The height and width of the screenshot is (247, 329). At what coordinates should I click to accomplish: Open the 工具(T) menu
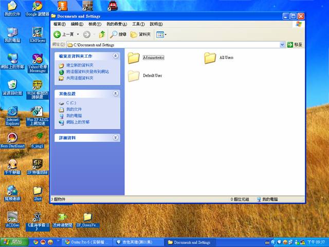(x=138, y=24)
